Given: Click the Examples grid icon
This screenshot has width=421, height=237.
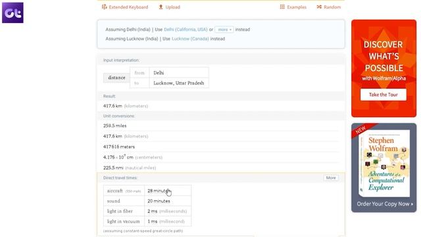Looking at the screenshot, I should [x=282, y=7].
